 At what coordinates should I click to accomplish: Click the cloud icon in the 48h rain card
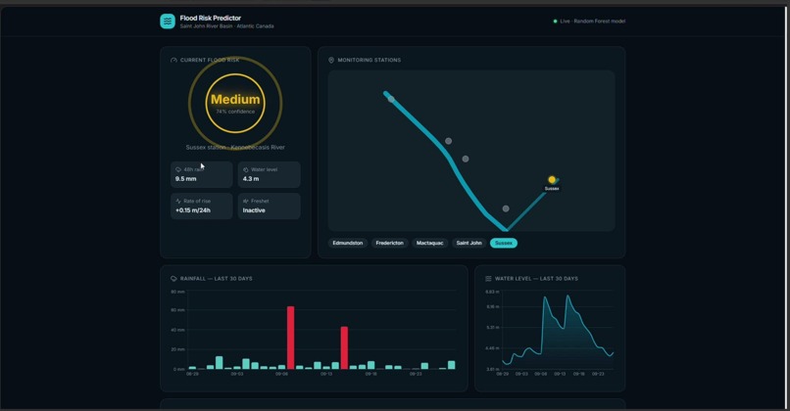pyautogui.click(x=178, y=169)
